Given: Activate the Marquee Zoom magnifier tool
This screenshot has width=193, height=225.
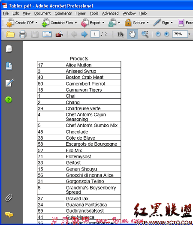Looking at the screenshot, I should pos(145,34).
